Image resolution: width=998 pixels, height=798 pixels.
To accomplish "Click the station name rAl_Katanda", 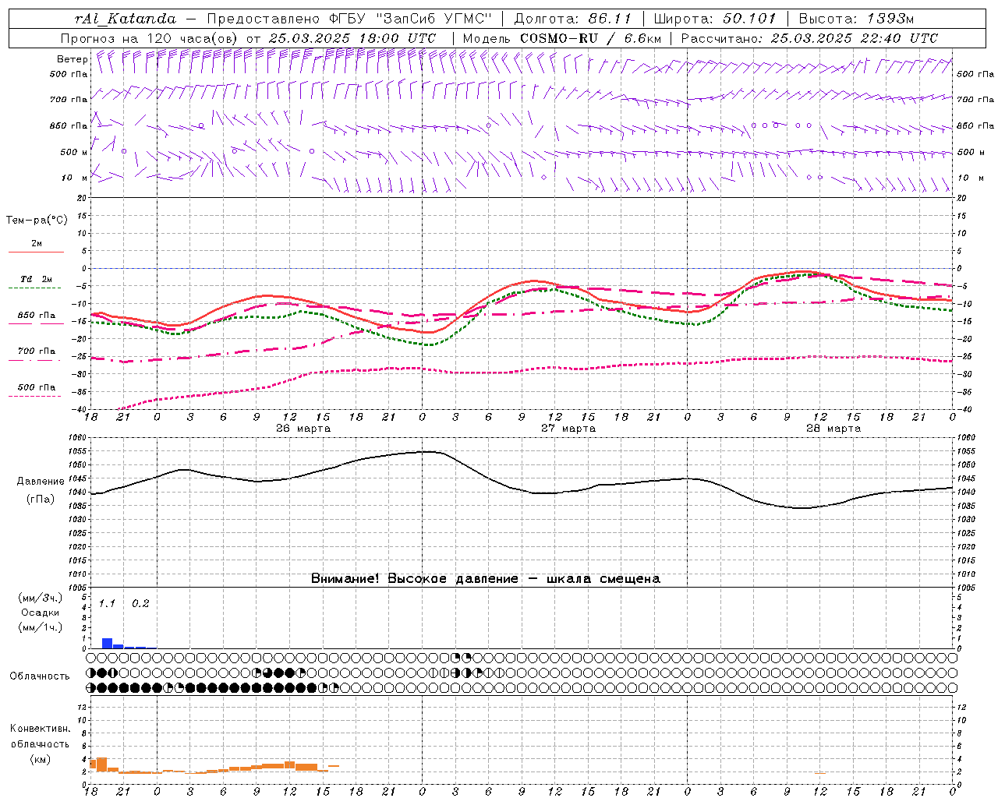I will pos(126,19).
